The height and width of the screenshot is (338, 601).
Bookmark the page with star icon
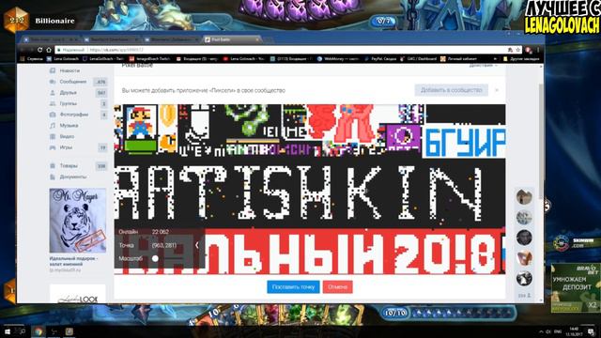(517, 50)
